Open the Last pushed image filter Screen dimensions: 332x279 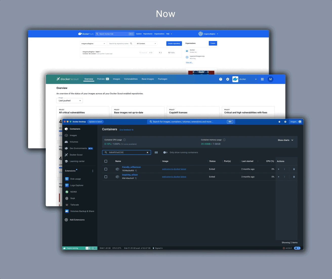pos(69,101)
